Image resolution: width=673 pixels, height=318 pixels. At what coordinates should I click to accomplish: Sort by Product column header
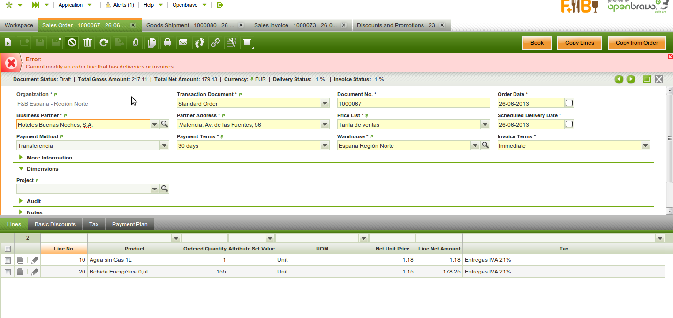coord(135,249)
